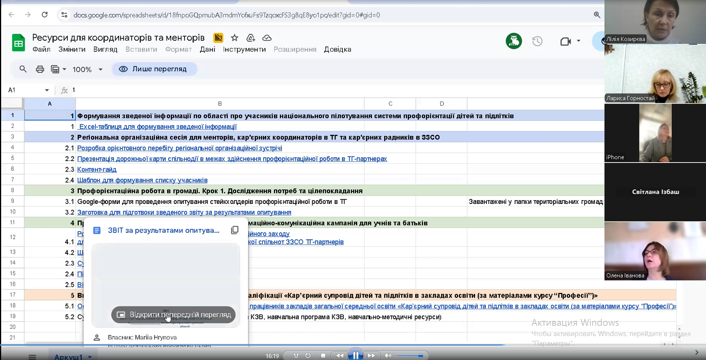Select column B header
Image resolution: width=706 pixels, height=360 pixels.
(x=220, y=104)
